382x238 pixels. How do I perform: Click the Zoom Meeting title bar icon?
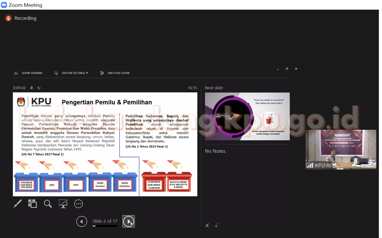pos(4,5)
